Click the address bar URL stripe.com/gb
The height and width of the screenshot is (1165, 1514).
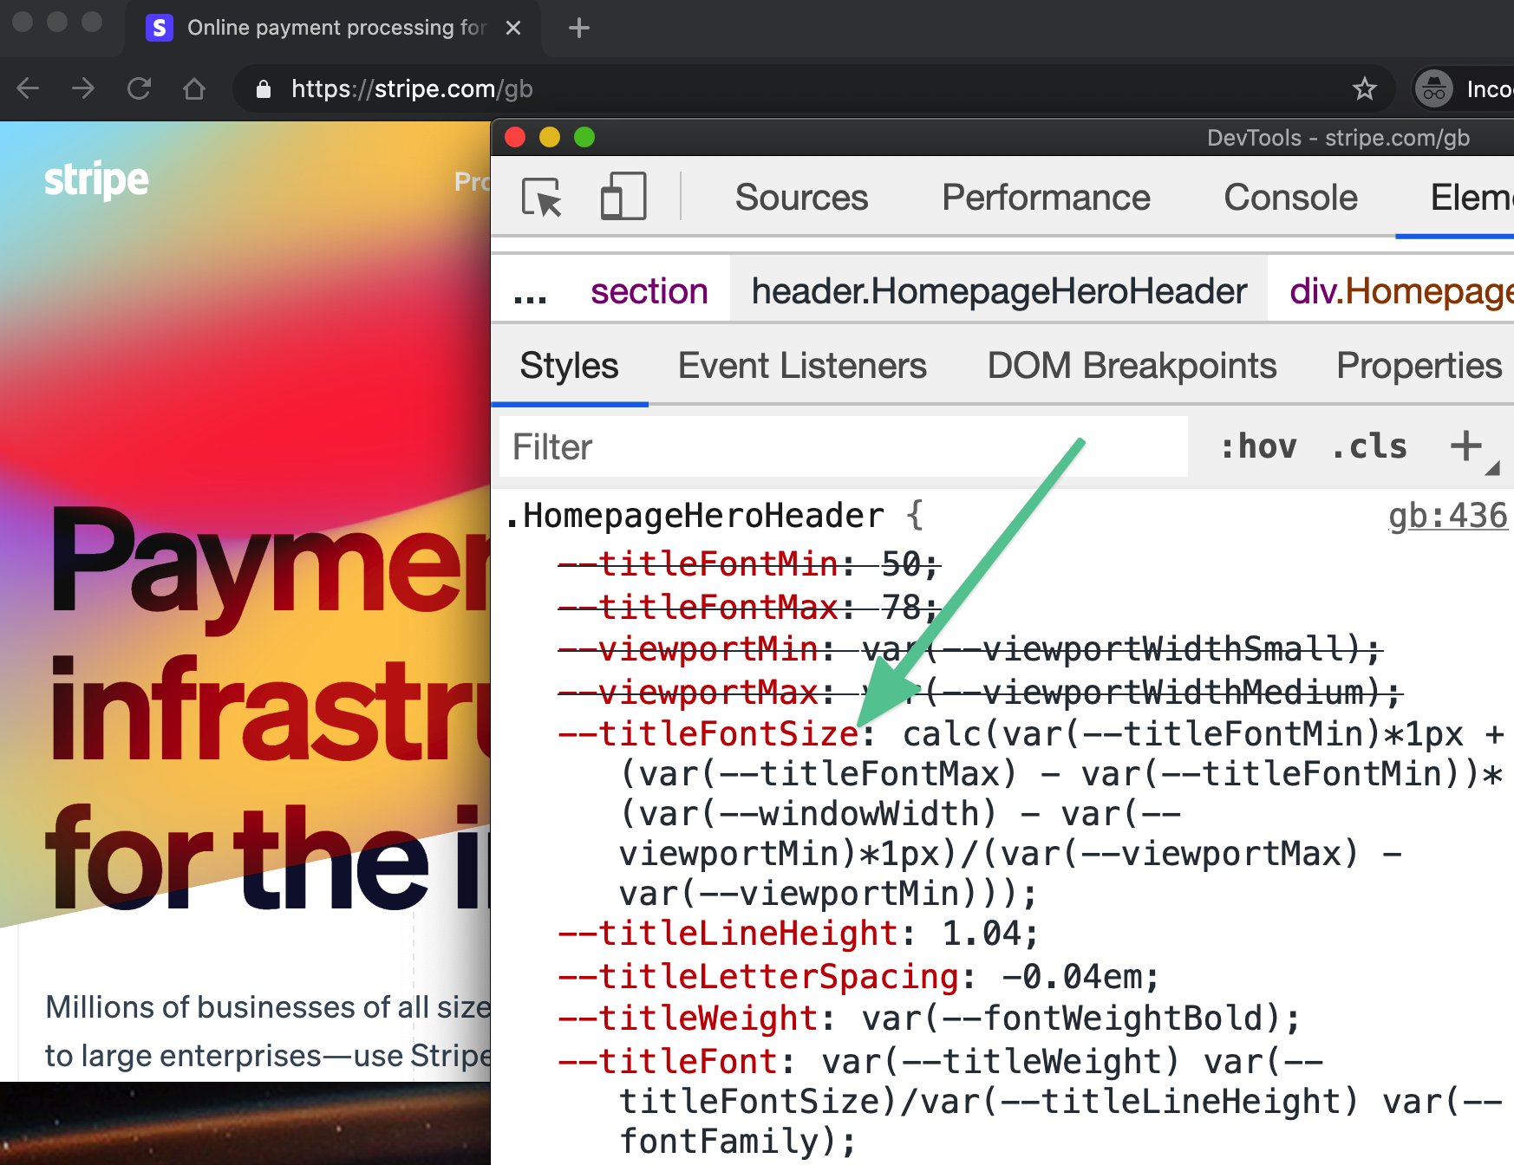(412, 88)
